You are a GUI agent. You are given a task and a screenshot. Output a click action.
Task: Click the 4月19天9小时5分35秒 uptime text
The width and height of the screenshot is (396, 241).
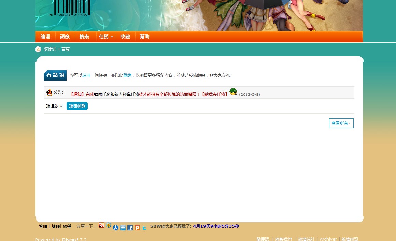pyautogui.click(x=216, y=226)
